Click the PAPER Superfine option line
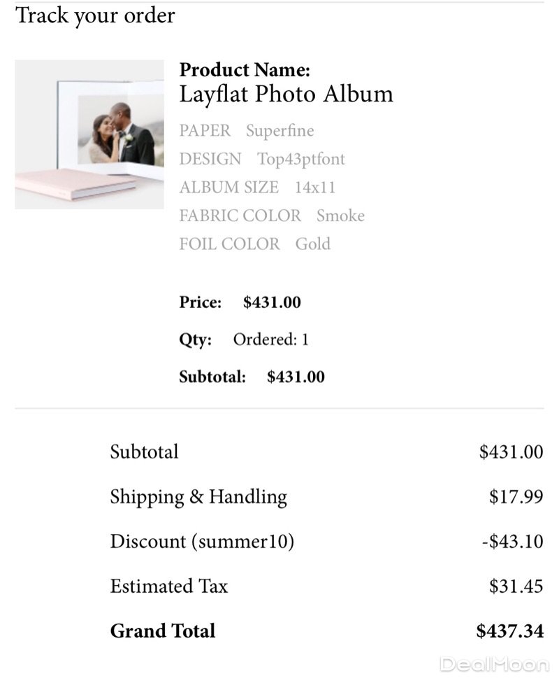Image resolution: width=559 pixels, height=681 pixels. [x=247, y=131]
